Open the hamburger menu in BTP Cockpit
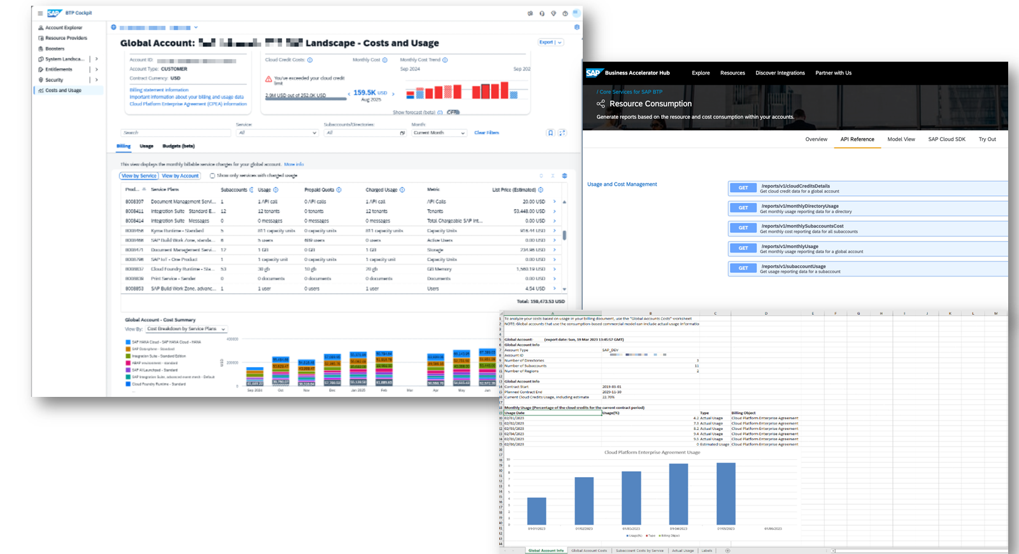The width and height of the screenshot is (1019, 554). (40, 13)
